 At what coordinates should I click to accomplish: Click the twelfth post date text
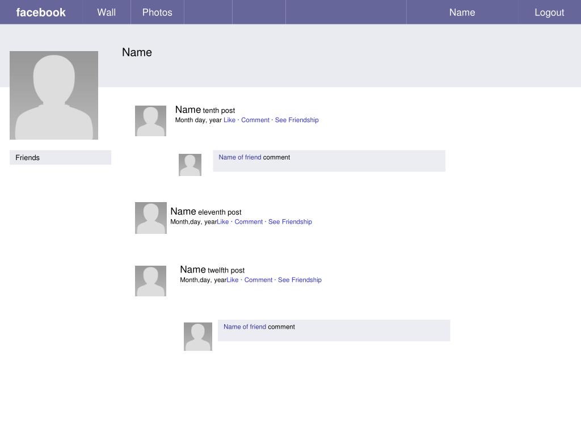(203, 280)
